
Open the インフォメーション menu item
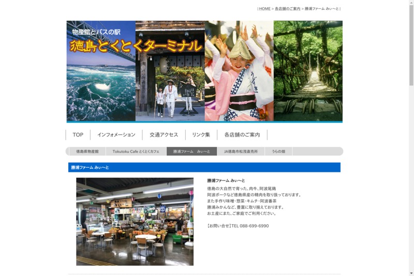pyautogui.click(x=116, y=135)
